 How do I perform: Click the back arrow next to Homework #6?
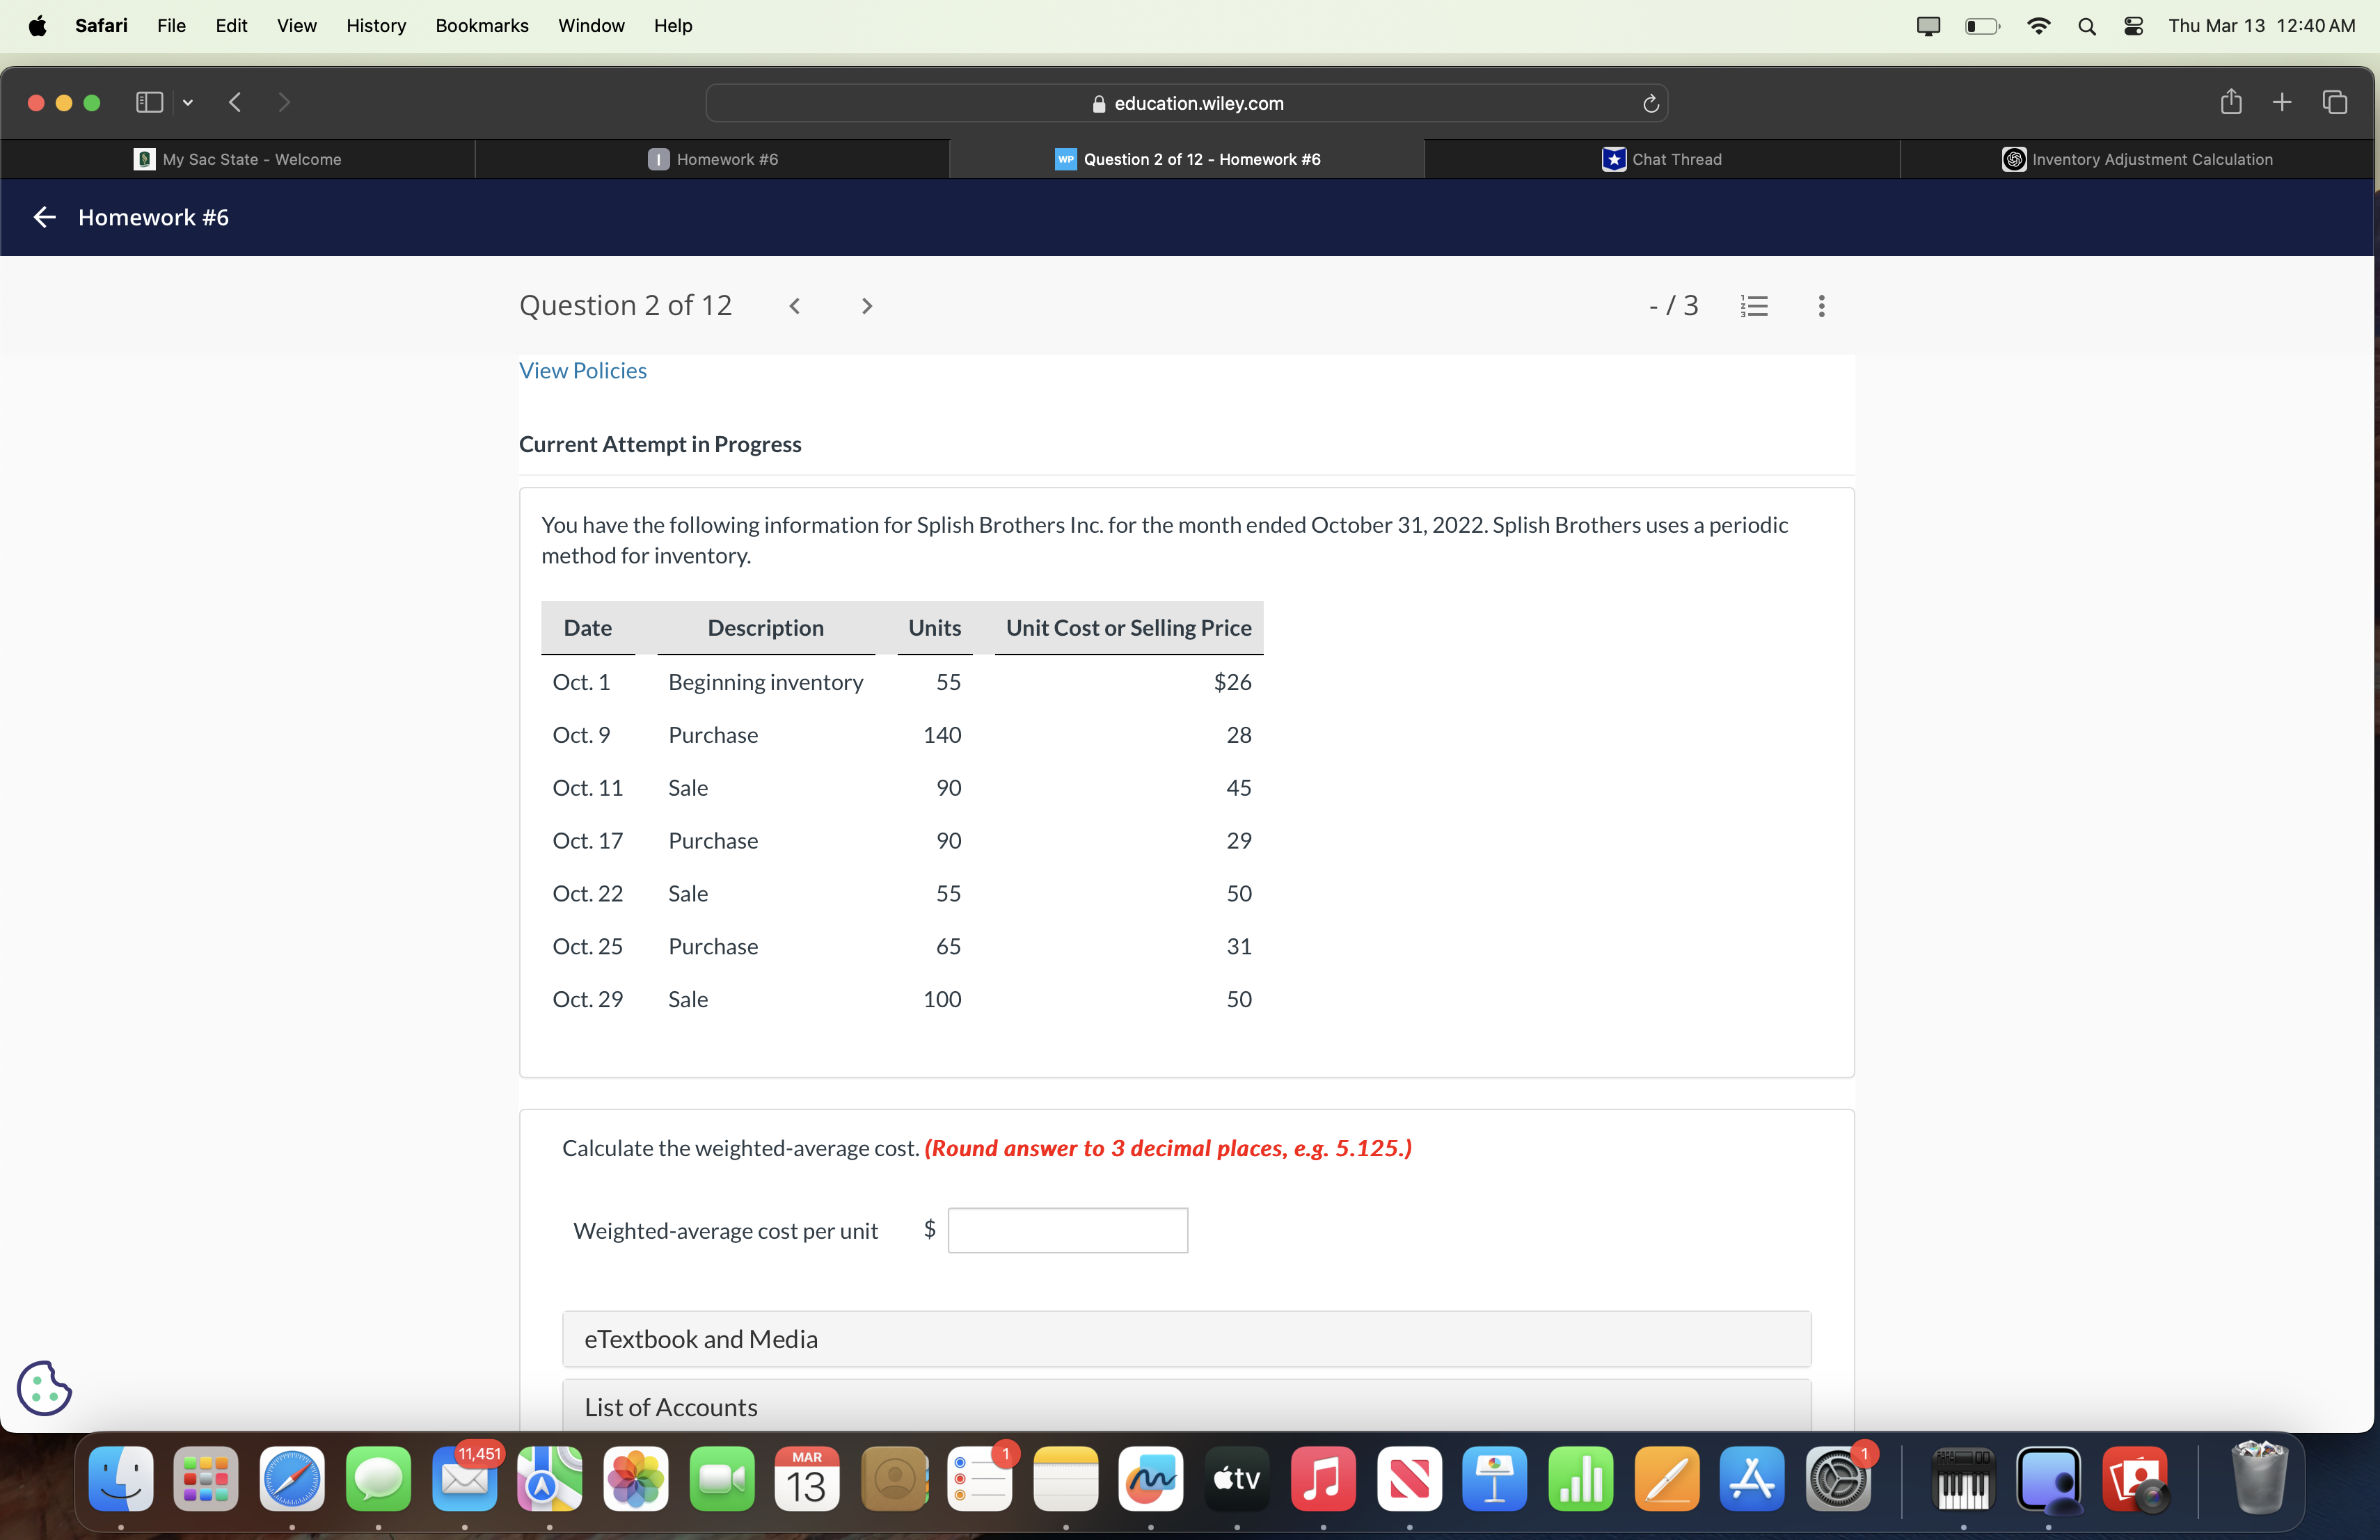tap(43, 217)
